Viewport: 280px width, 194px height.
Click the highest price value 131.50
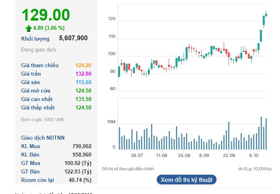tap(83, 99)
